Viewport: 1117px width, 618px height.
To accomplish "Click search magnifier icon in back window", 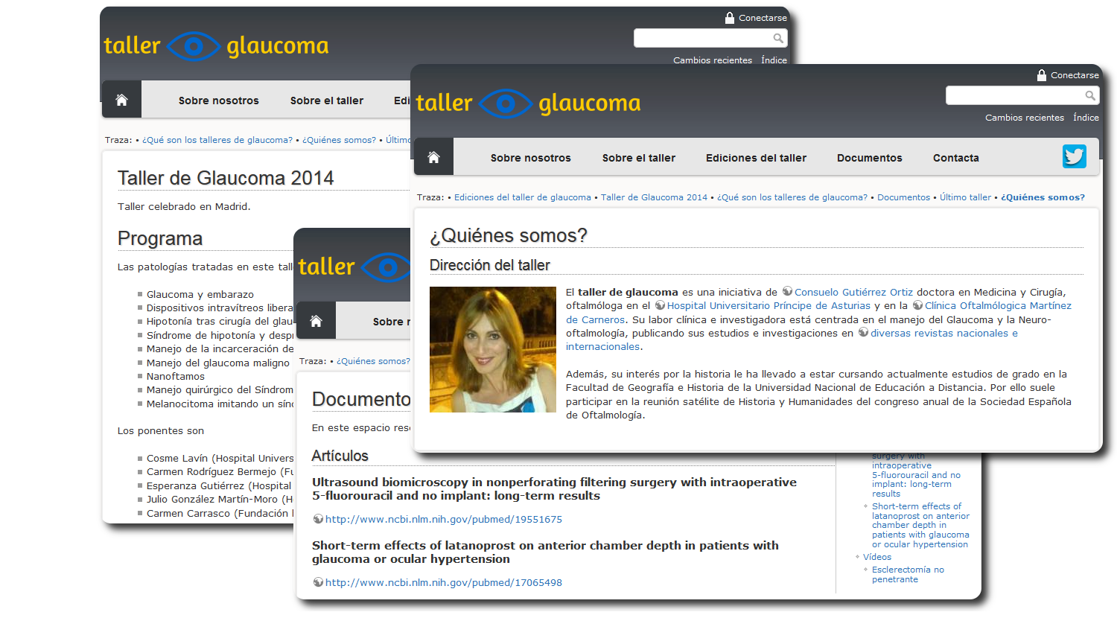I will (777, 38).
